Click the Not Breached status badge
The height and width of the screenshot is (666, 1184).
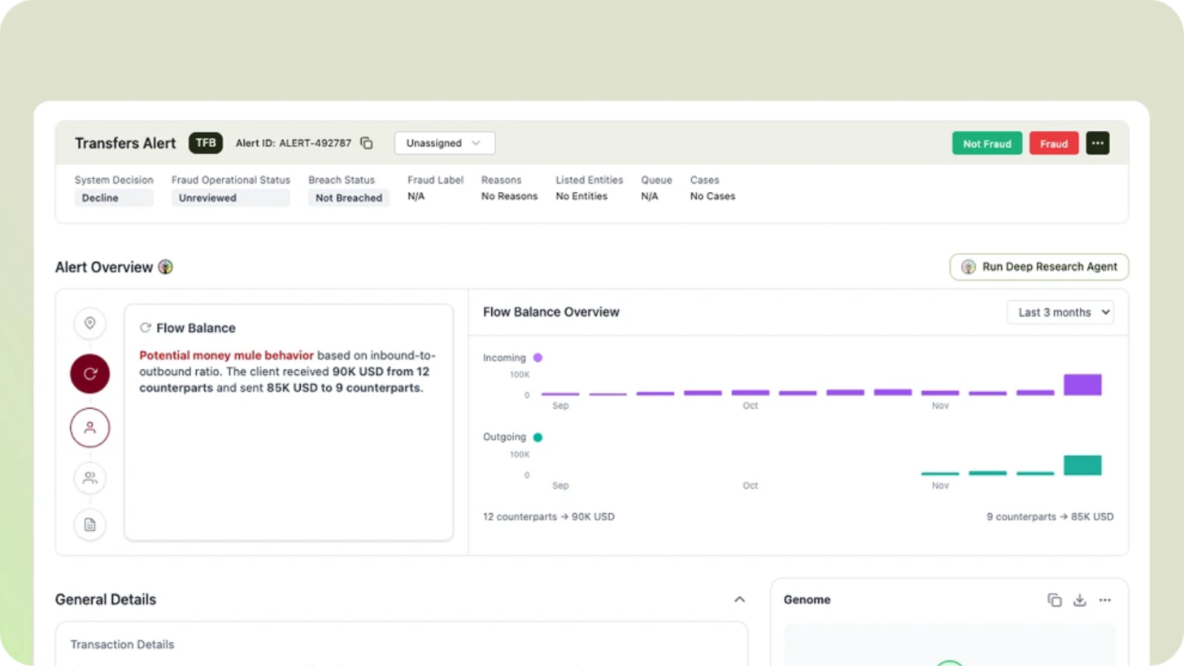tap(349, 198)
